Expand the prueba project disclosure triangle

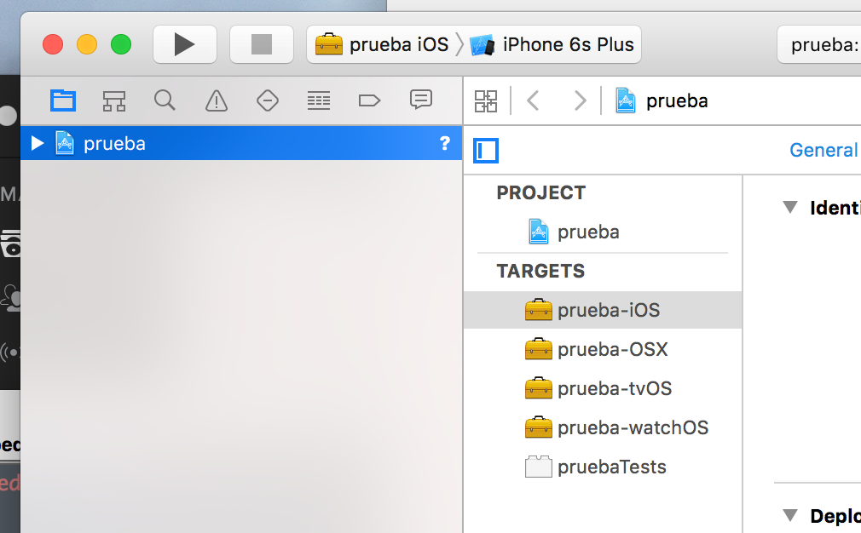tap(35, 143)
